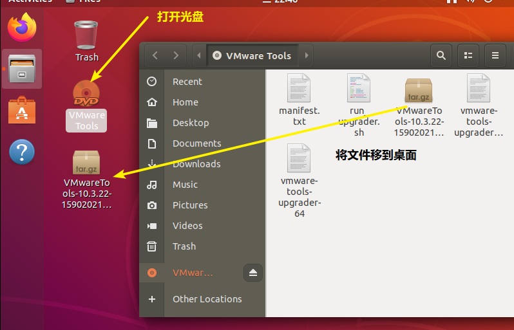
Task: Click right path arrow after VMware Tools
Action: (x=307, y=55)
